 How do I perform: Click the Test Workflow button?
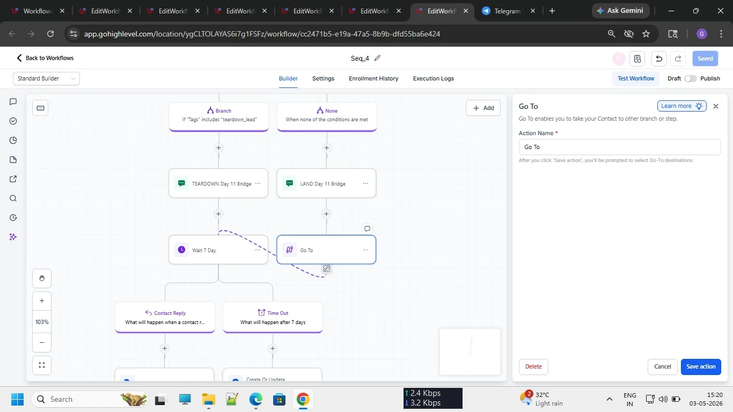point(636,78)
